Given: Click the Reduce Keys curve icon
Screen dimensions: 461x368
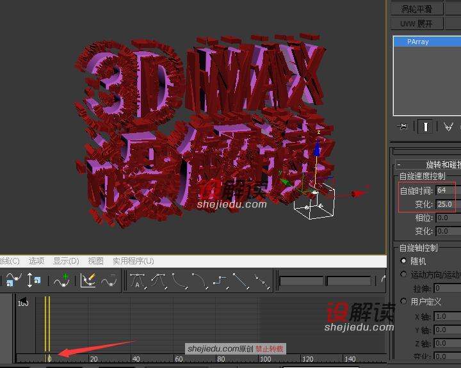Looking at the screenshot, I should [109, 282].
